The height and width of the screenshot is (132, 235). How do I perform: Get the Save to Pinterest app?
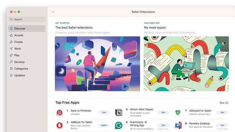[x=104, y=113]
